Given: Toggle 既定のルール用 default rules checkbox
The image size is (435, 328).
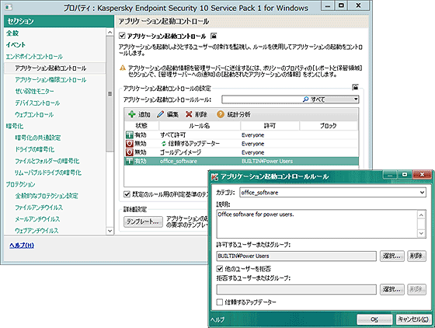Looking at the screenshot, I should point(127,194).
